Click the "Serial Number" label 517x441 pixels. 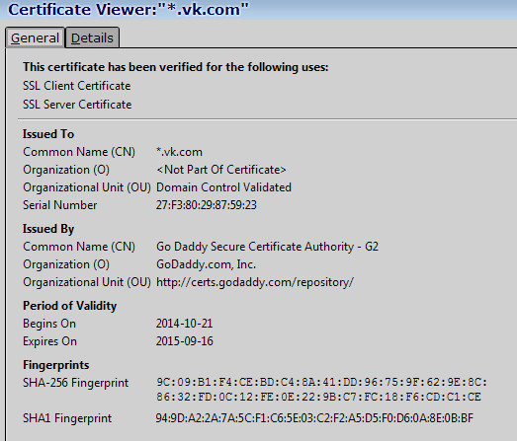pos(59,205)
